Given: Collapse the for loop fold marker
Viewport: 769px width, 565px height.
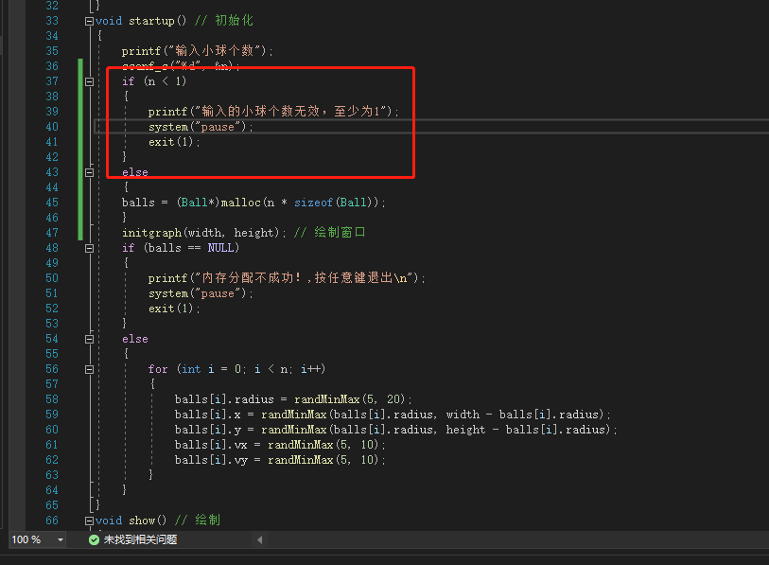Looking at the screenshot, I should pos(89,370).
